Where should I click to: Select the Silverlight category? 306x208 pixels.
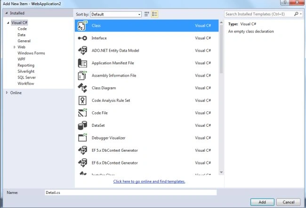pos(26,71)
